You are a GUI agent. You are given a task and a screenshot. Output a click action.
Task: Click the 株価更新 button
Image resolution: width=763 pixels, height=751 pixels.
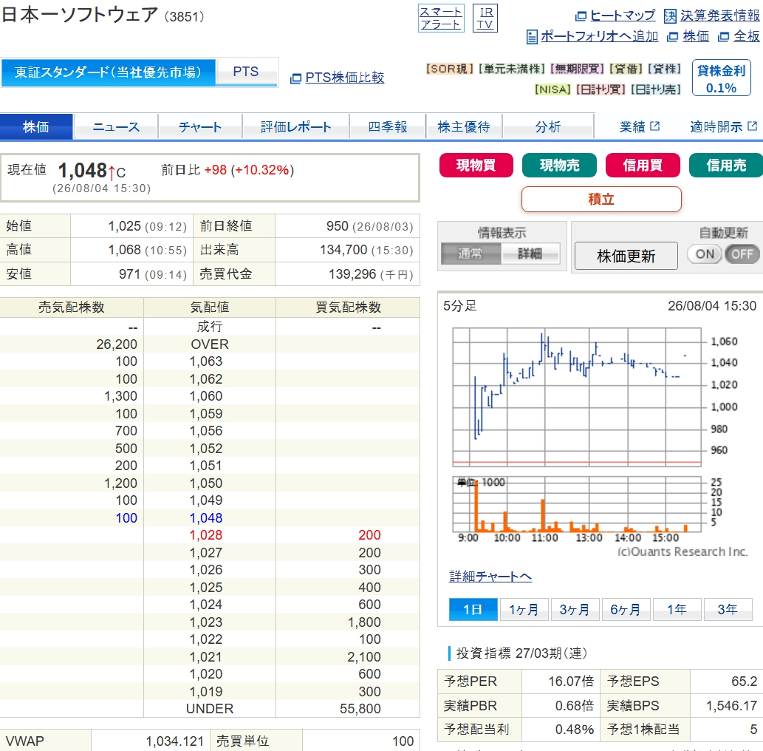tap(626, 256)
